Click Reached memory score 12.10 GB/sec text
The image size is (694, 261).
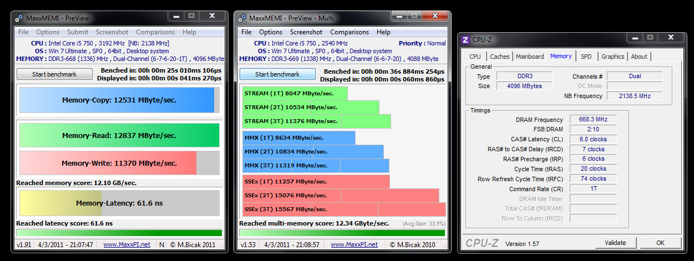(77, 183)
